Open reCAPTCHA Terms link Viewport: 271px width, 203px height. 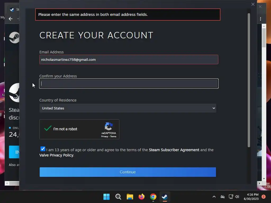[x=113, y=137]
